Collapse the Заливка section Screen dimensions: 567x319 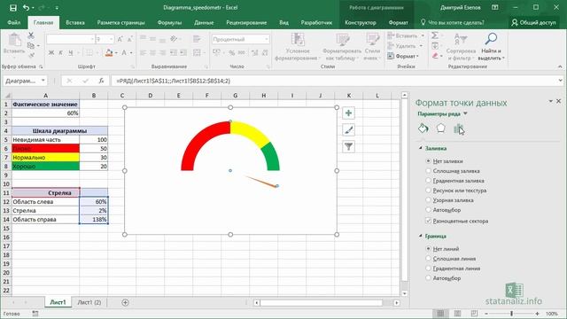[x=421, y=148]
